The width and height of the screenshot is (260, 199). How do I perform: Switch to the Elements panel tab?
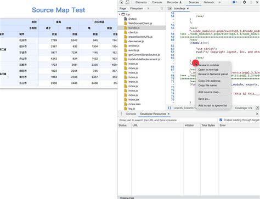tap(141, 2)
